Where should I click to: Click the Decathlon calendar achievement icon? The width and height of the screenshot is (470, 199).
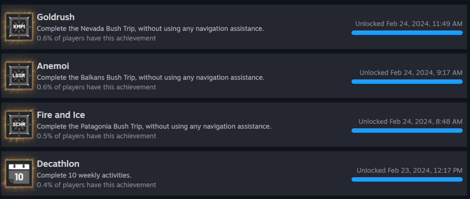tap(19, 173)
